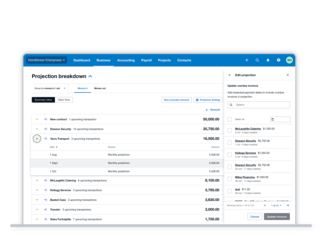Check the Dawson Security $2,750.00 overdue invoice

229,142
